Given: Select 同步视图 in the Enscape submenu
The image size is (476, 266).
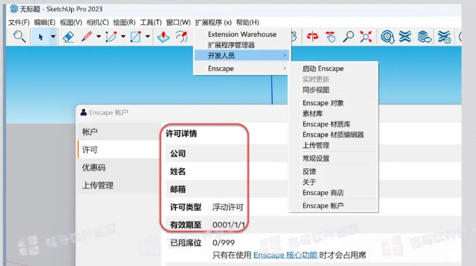Looking at the screenshot, I should 316,90.
